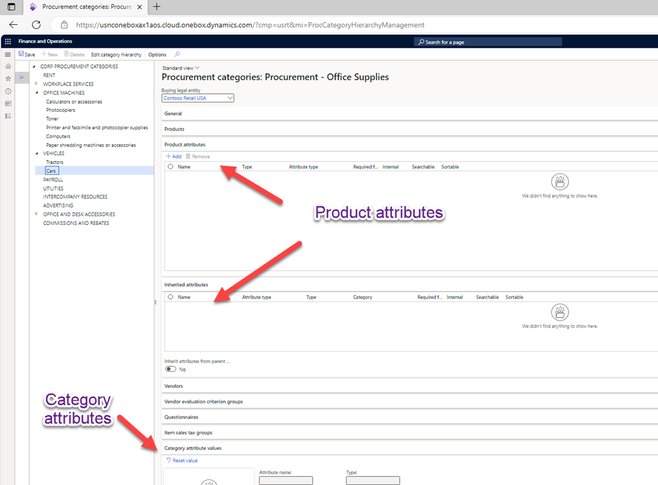Open Workspaces icon in left sidebar
This screenshot has height=485, width=658.
point(8,104)
